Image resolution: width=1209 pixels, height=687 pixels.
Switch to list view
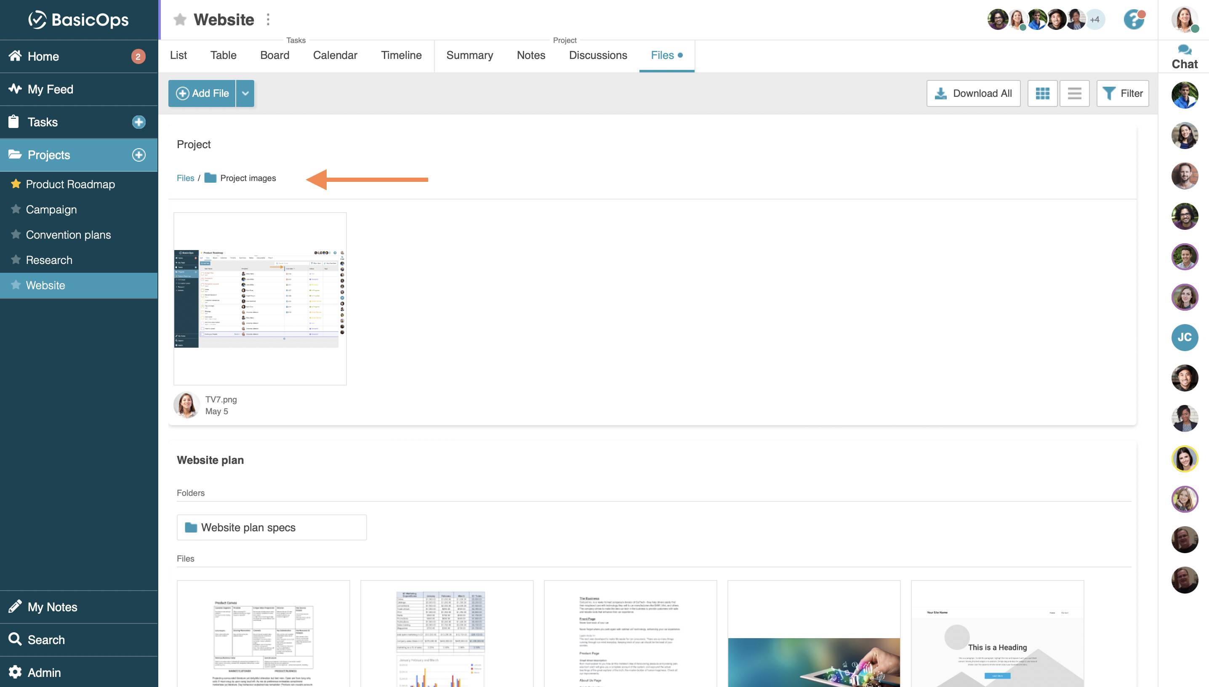click(1074, 93)
